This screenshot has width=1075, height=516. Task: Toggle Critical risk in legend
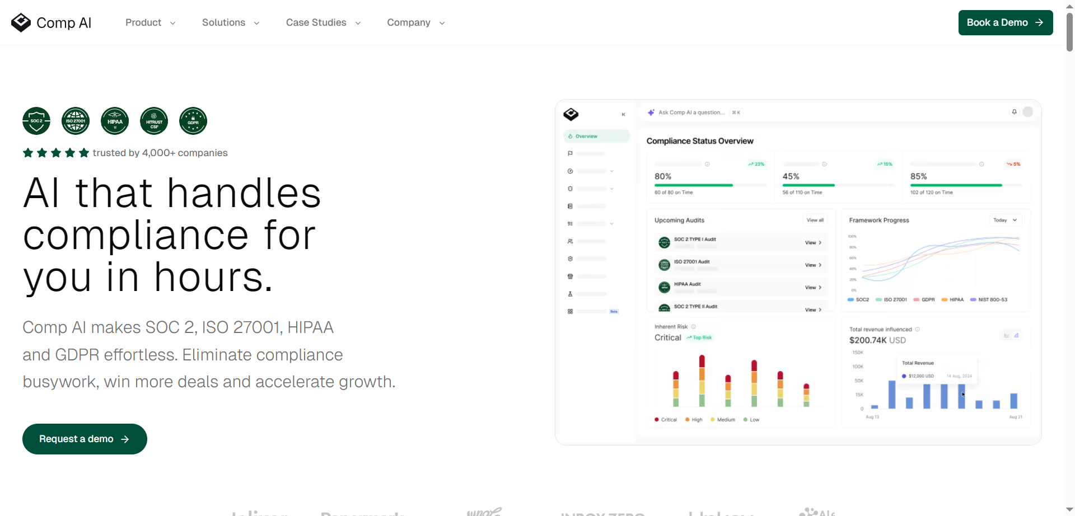(666, 420)
